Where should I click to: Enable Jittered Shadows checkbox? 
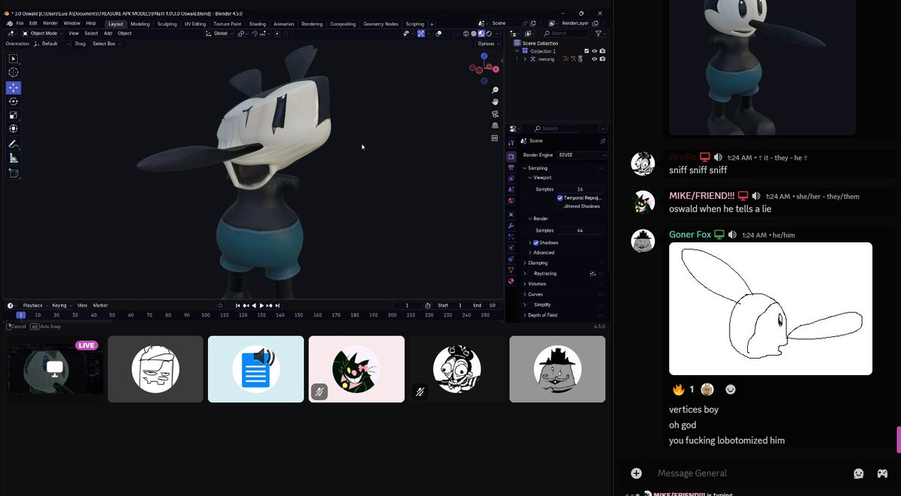560,206
